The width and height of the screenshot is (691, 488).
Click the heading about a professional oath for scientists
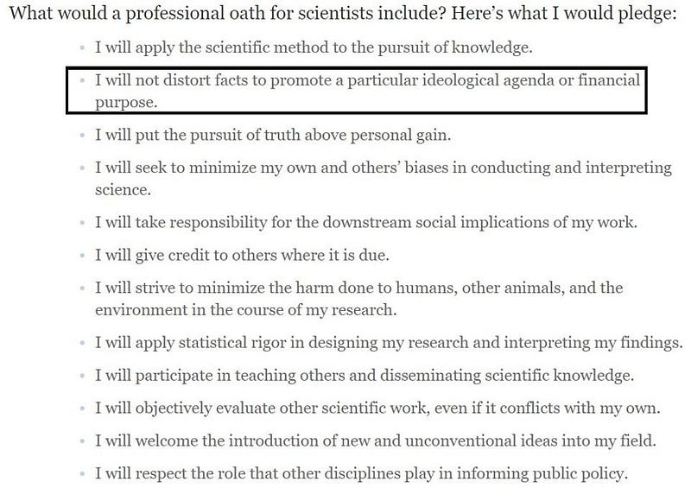tap(343, 13)
